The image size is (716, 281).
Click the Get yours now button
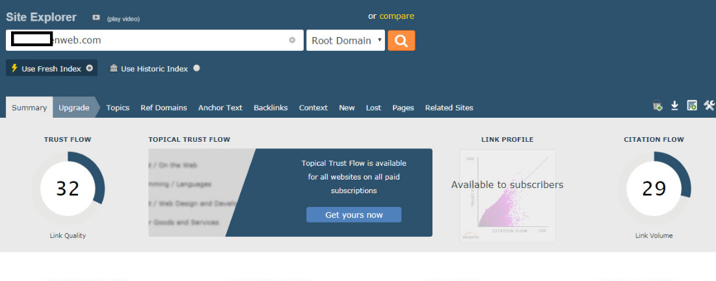tap(354, 215)
